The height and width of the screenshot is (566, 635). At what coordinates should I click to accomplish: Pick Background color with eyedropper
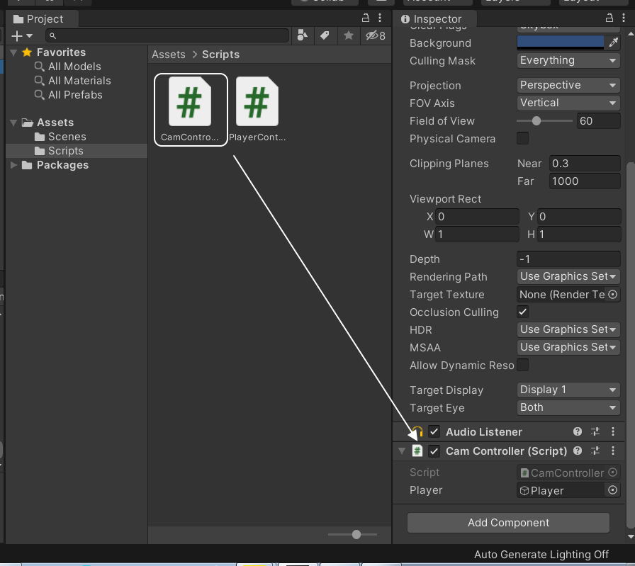613,42
